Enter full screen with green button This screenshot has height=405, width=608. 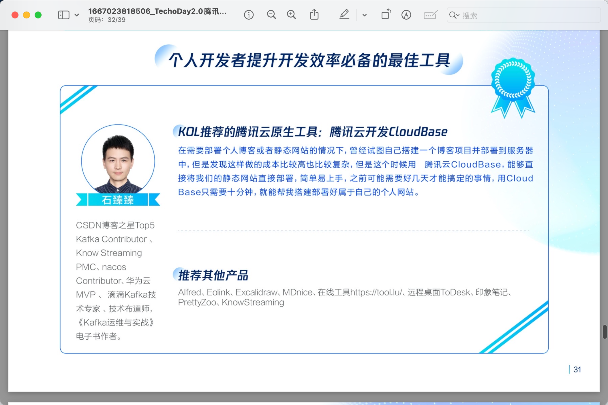click(x=38, y=15)
